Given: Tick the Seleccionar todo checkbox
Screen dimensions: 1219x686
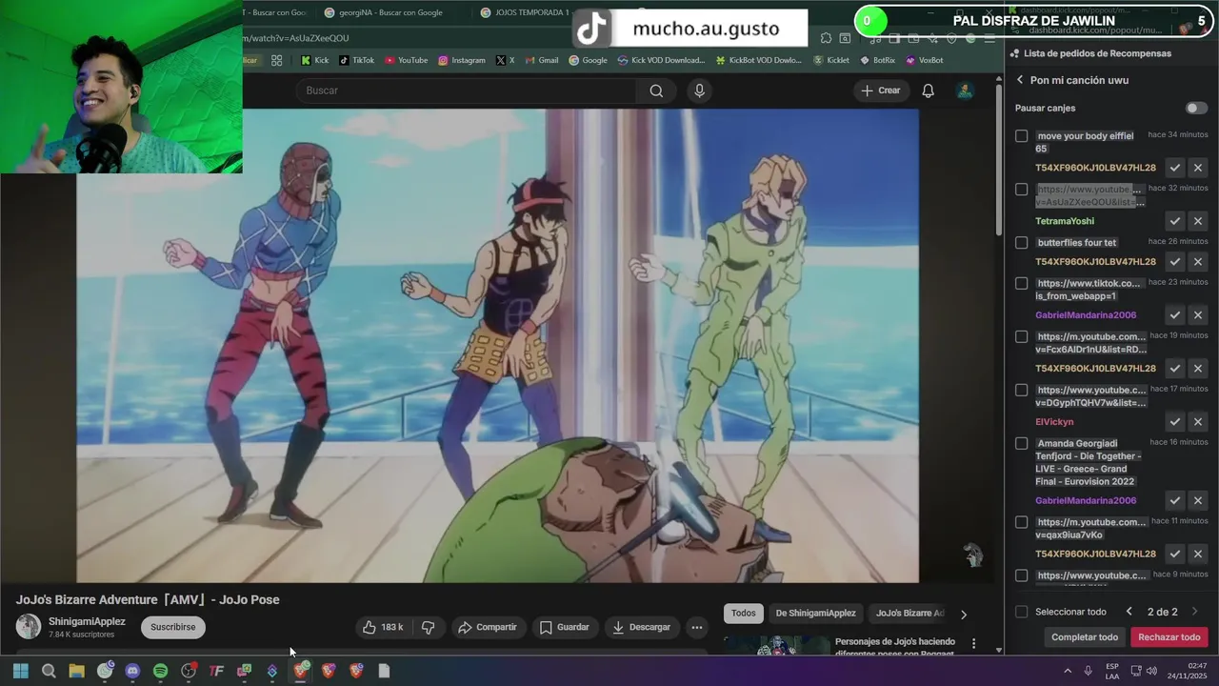Looking at the screenshot, I should 1021,612.
